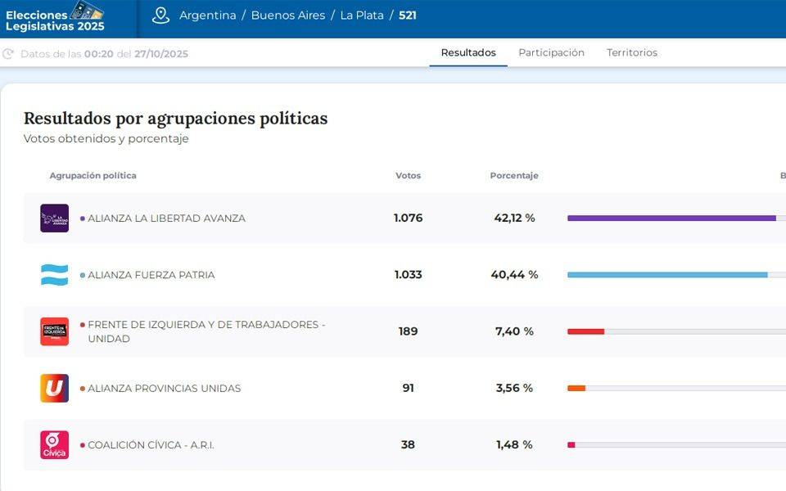Open La Plata breadcrumb link
The height and width of the screenshot is (491, 786).
(x=362, y=16)
